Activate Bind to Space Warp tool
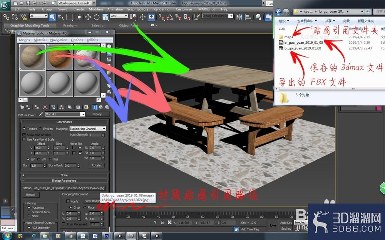385x240 pixels. coord(23,17)
